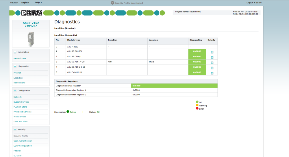Collapse the Security section
Viewport: 289px width, 157px height.
tap(15, 130)
